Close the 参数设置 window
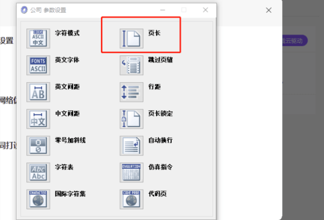The width and height of the screenshot is (324, 220). tap(205, 10)
